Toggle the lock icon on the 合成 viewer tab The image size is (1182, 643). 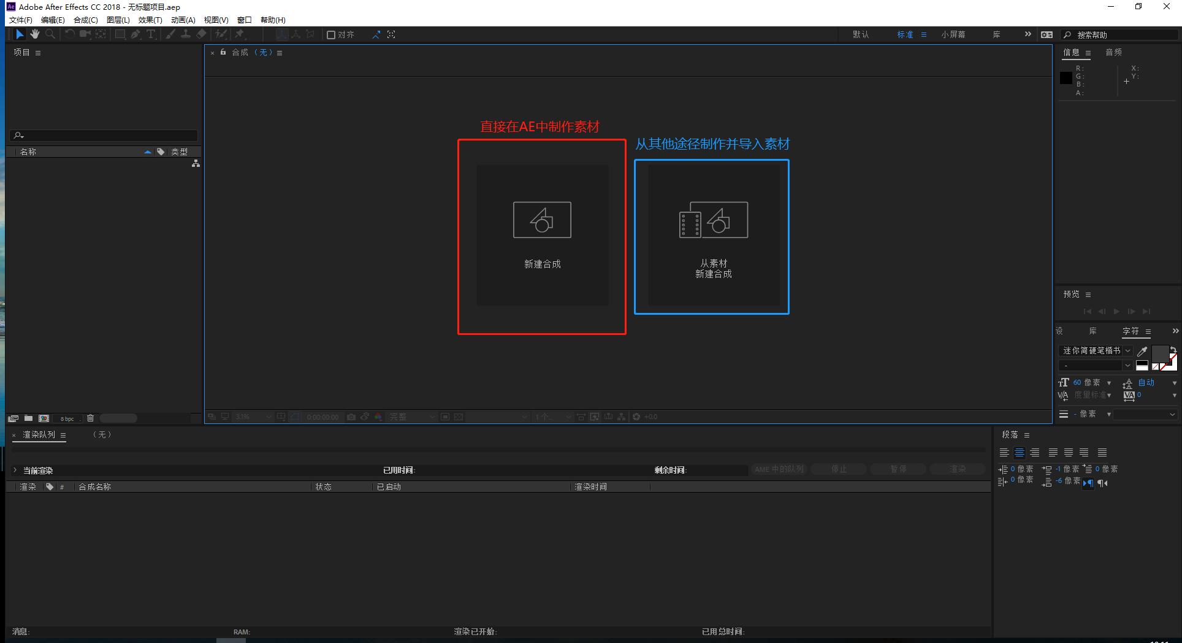223,52
